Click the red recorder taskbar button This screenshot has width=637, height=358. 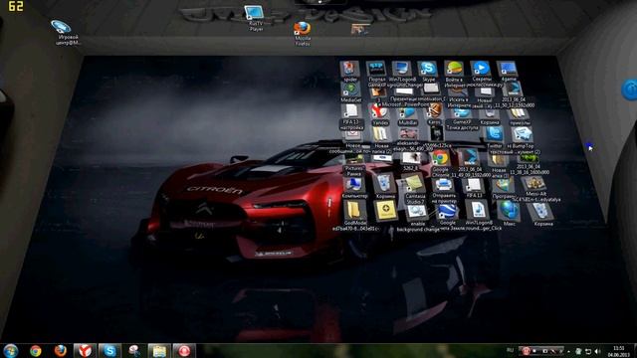click(184, 351)
